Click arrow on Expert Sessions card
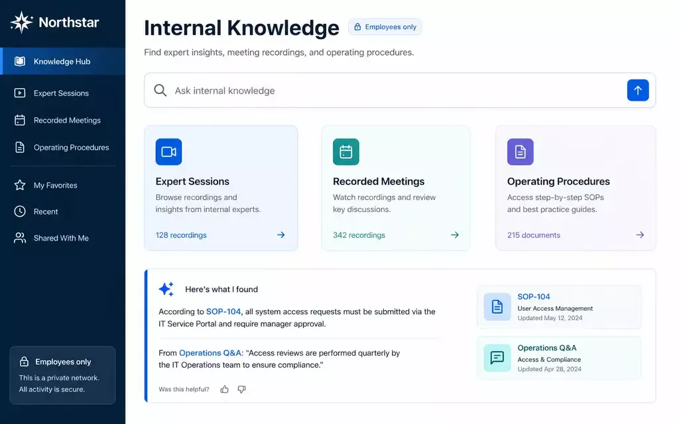 281,235
